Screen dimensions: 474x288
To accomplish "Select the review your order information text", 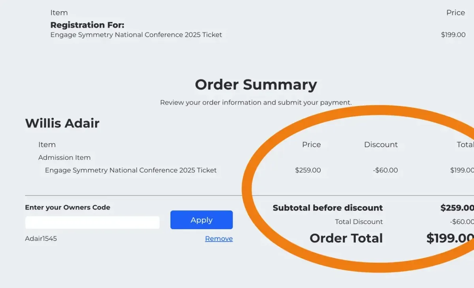I will click(256, 103).
